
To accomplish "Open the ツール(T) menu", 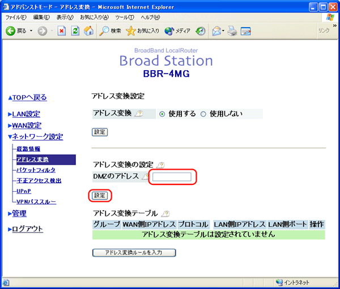I will pos(125,18).
